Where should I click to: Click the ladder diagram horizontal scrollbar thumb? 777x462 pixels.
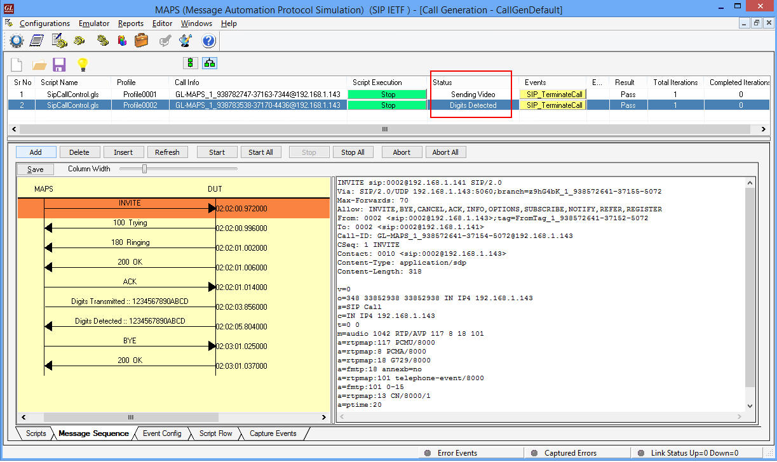pos(130,418)
